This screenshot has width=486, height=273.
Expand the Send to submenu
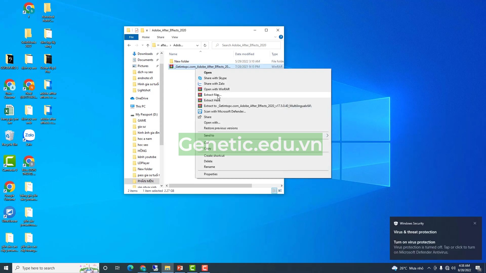263,135
